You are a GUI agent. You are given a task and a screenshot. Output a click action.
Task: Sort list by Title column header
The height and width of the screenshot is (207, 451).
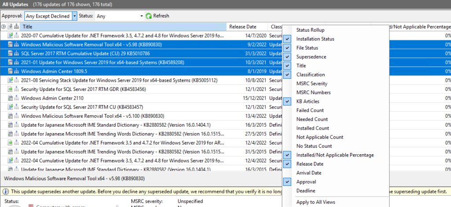[x=123, y=27]
